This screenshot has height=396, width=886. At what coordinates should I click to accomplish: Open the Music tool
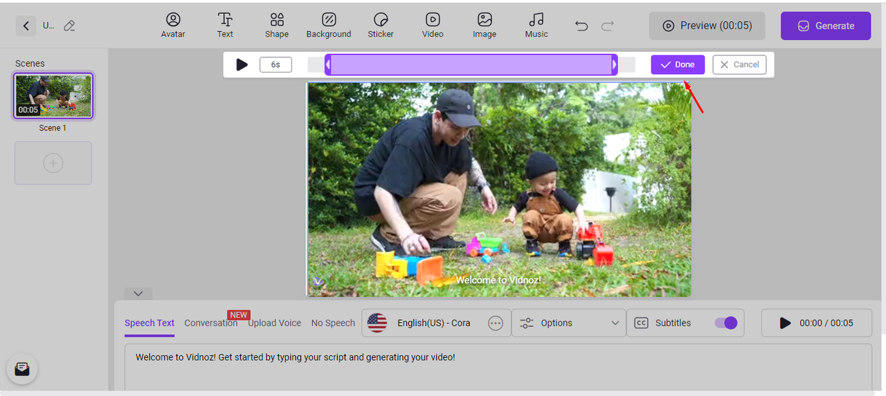tap(536, 26)
